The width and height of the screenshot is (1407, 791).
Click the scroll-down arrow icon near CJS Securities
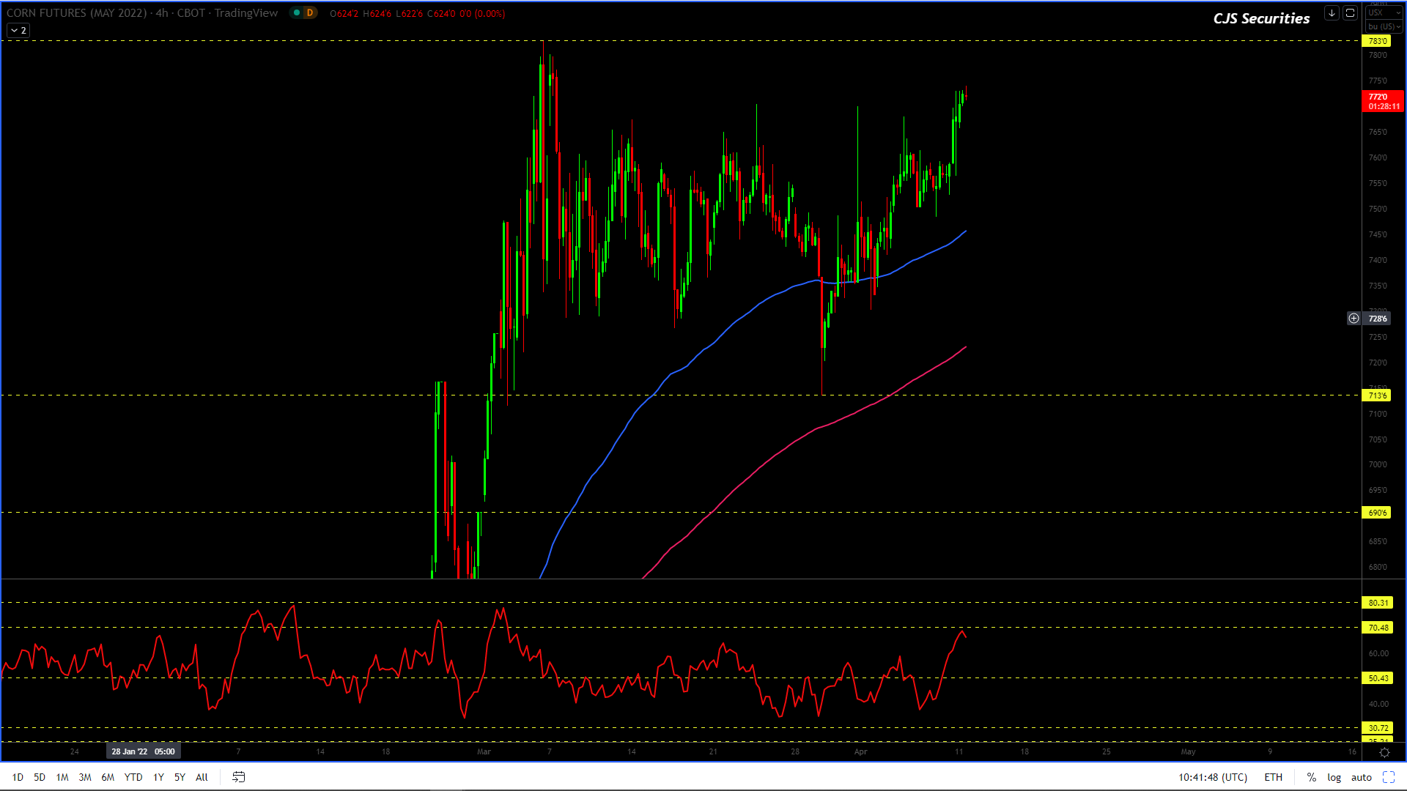click(1332, 13)
